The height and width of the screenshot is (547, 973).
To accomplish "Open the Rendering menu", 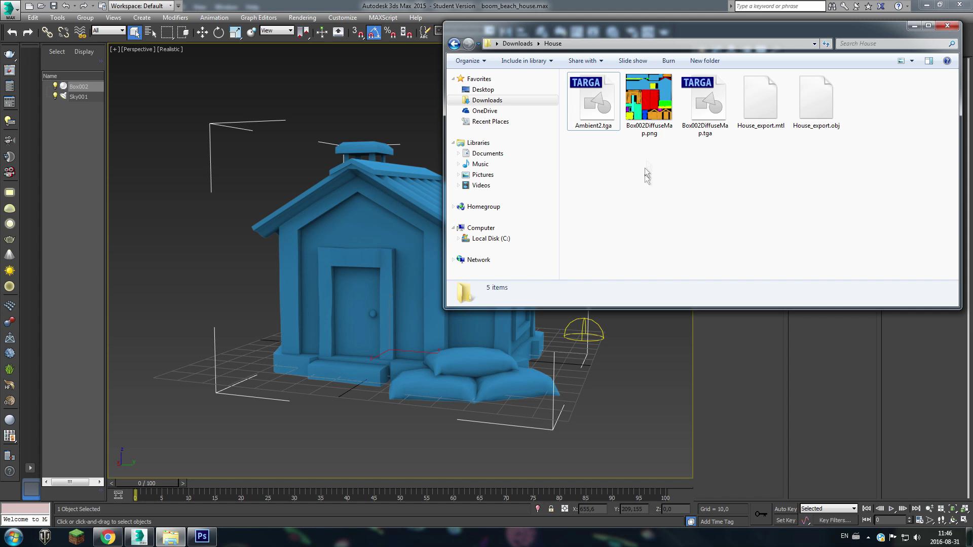I will click(x=302, y=18).
